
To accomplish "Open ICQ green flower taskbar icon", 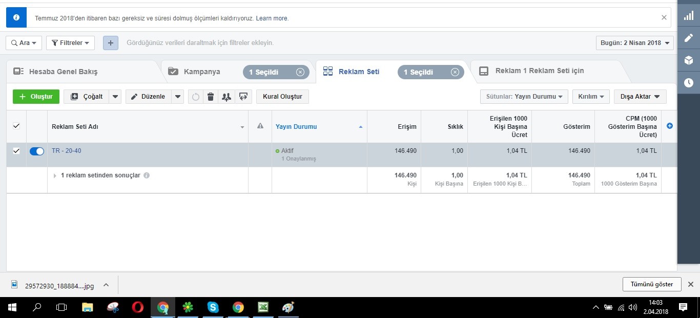I will (x=188, y=307).
